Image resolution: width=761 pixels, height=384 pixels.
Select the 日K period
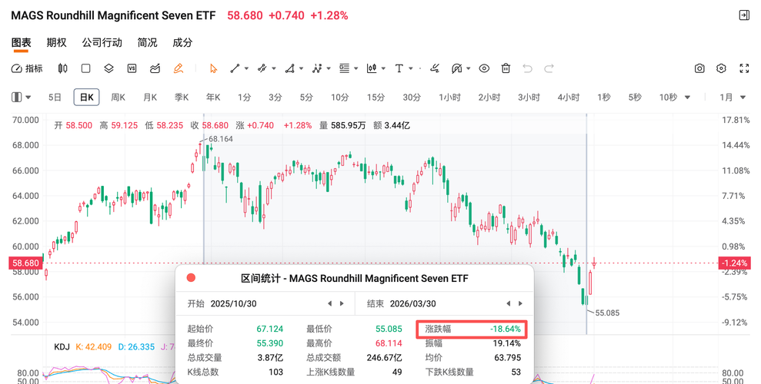pyautogui.click(x=86, y=98)
